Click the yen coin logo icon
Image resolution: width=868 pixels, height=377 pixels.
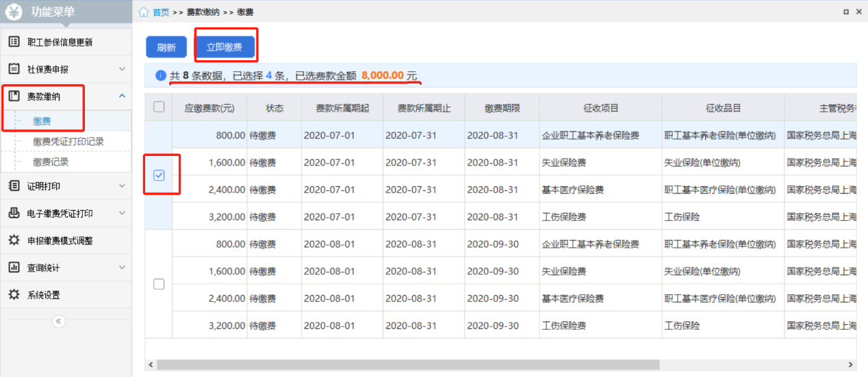click(14, 12)
